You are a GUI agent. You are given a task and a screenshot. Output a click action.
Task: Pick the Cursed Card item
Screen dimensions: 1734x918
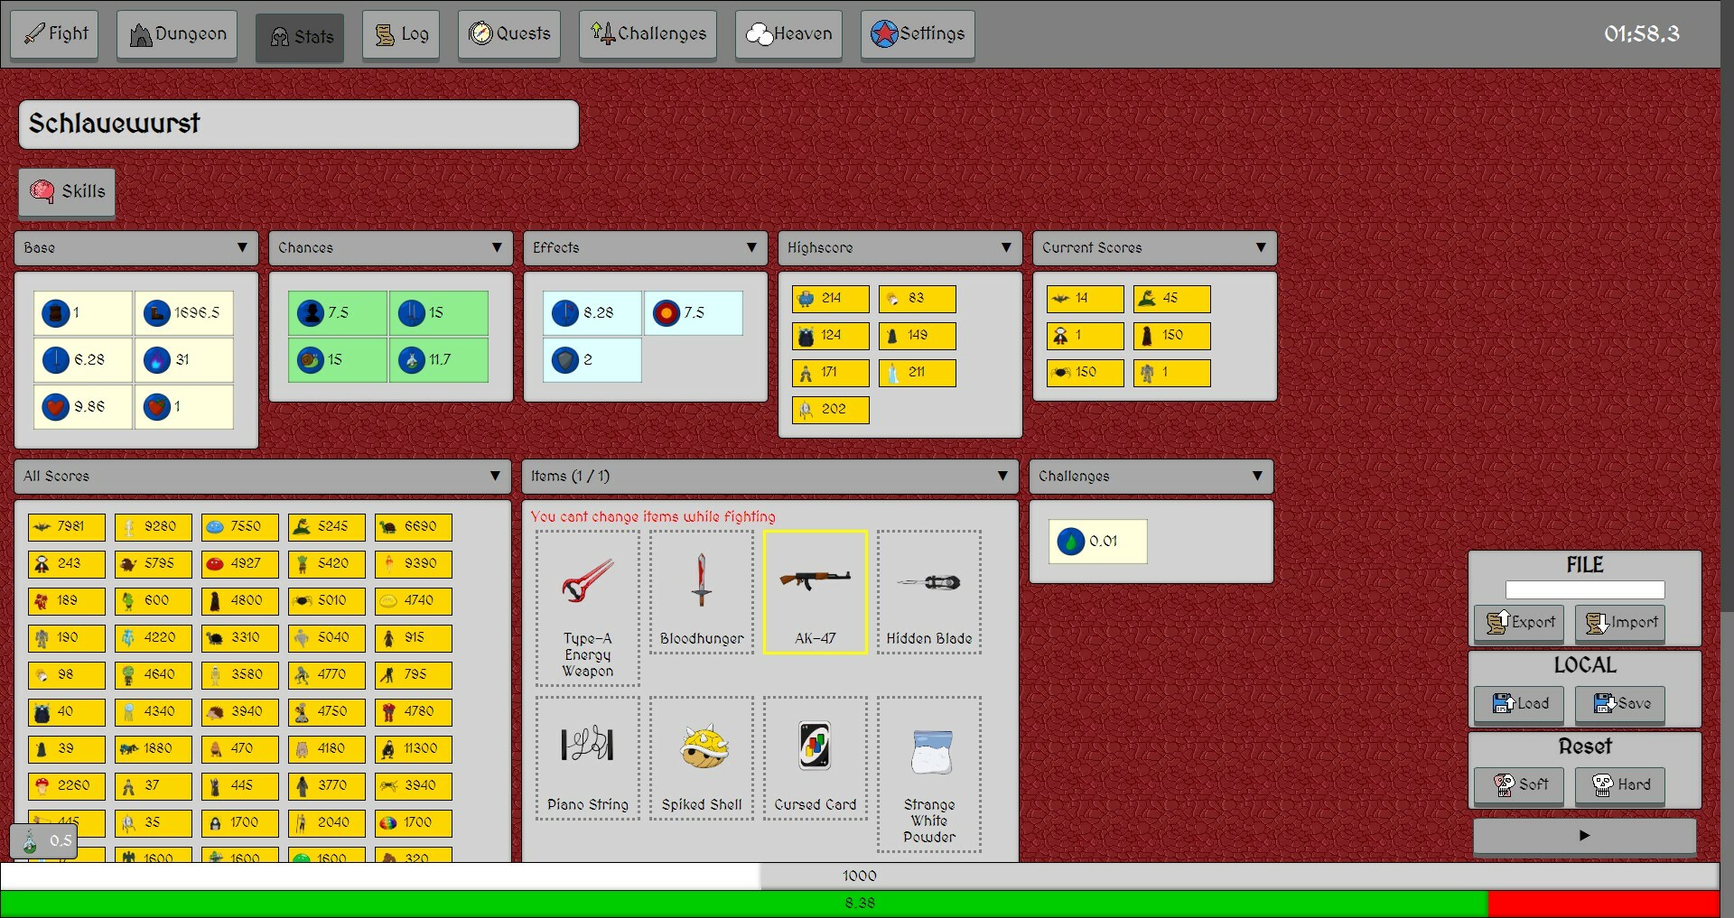(815, 758)
